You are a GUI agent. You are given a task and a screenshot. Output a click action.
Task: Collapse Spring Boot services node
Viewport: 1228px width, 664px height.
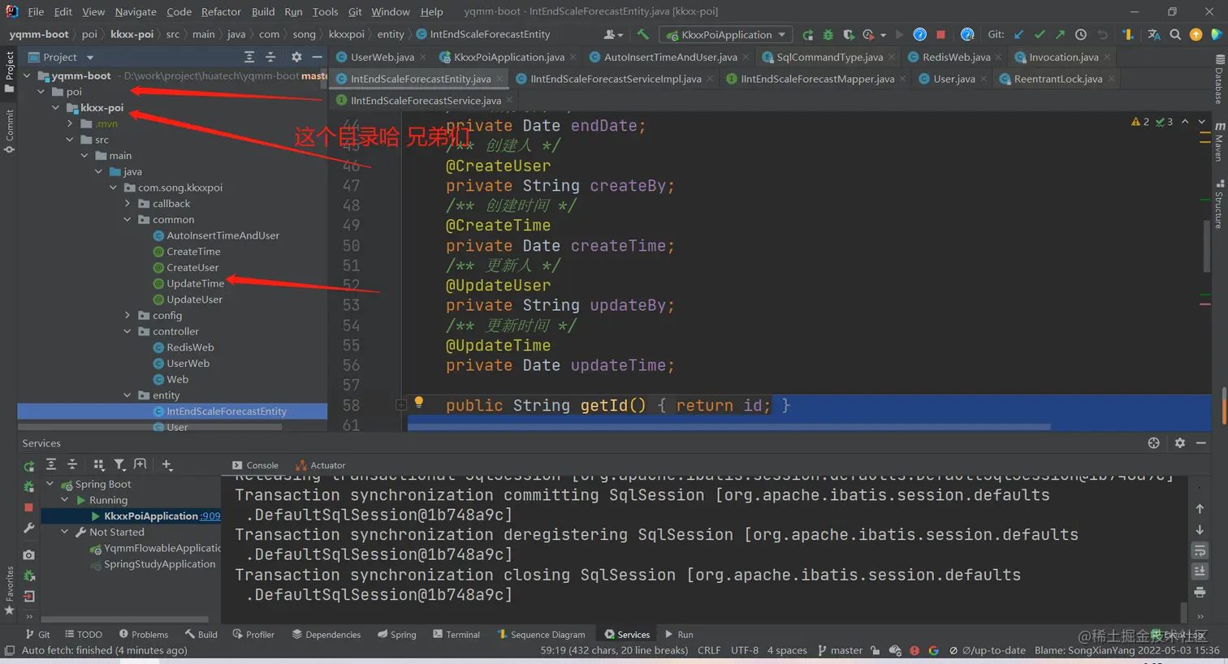click(50, 484)
